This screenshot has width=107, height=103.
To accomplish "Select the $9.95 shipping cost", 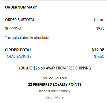I will (x=100, y=28).
